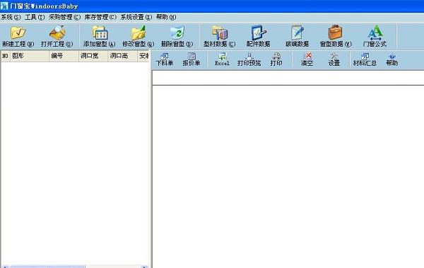The image size is (424, 268).
Task: Open the 帮助(H) menu
Action: pos(166,18)
